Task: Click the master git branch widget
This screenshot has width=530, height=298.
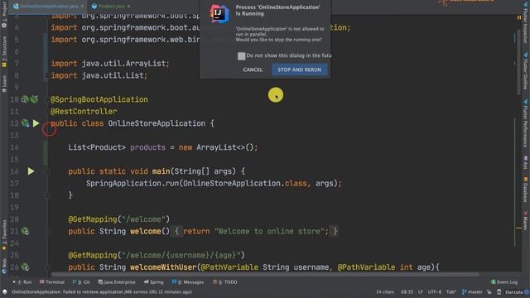Action: coord(472,292)
